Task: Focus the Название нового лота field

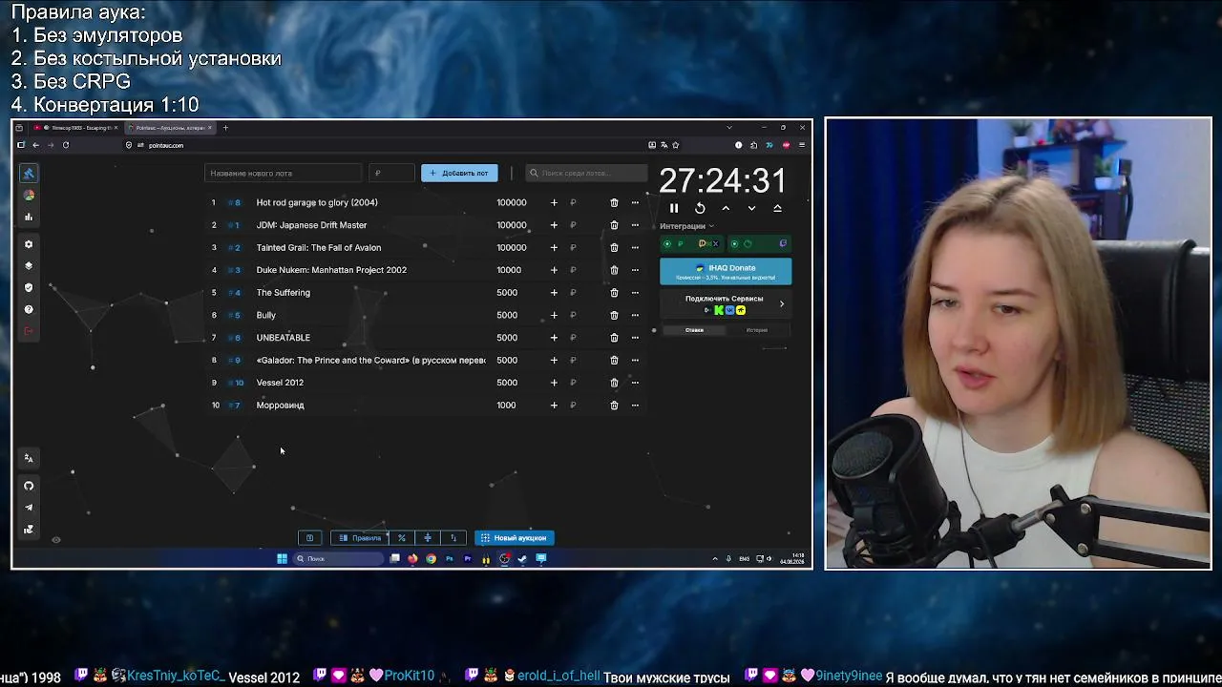Action: tap(284, 174)
